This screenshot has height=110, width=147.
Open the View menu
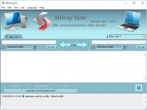coord(16,8)
